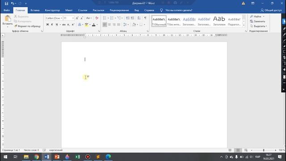Viewport: 286px width, 161px height.
Task: Open PowerPoint from the taskbar
Action: [x=57, y=157]
